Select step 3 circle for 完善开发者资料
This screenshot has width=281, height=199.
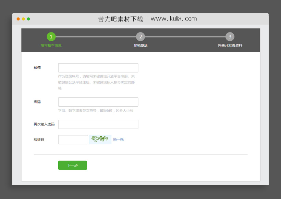[x=230, y=36]
